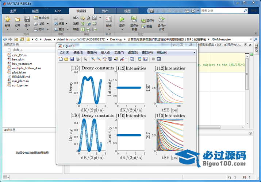261x182 pixels.
Task: Click the Show Plot Tools and Dock icon
Action: pyautogui.click(x=159, y=59)
